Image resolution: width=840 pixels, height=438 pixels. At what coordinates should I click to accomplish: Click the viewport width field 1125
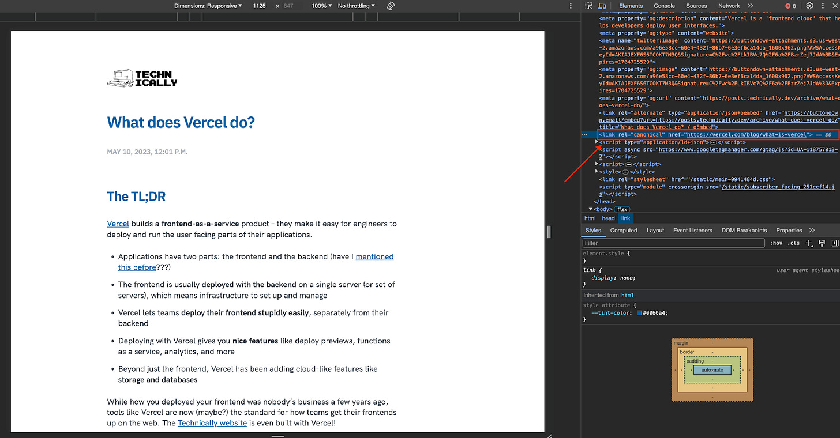point(260,6)
